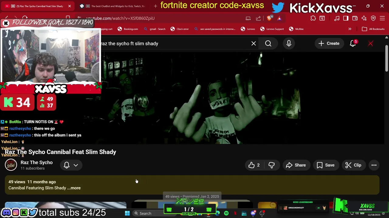389x218 pixels.
Task: Open Discord from the taskbar
Action: tap(253, 213)
